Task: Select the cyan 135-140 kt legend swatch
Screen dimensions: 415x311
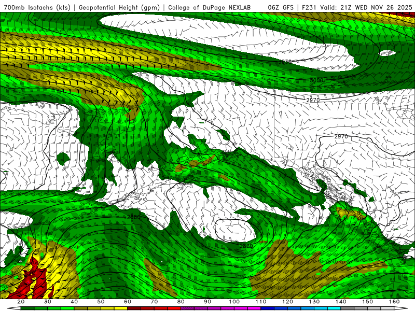Action: coord(334,308)
